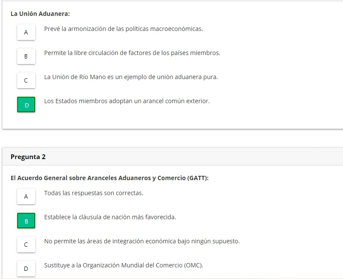Viewport: 343px width, 279px height.
Task: Click the arancel común exterior answer text
Action: (127, 101)
